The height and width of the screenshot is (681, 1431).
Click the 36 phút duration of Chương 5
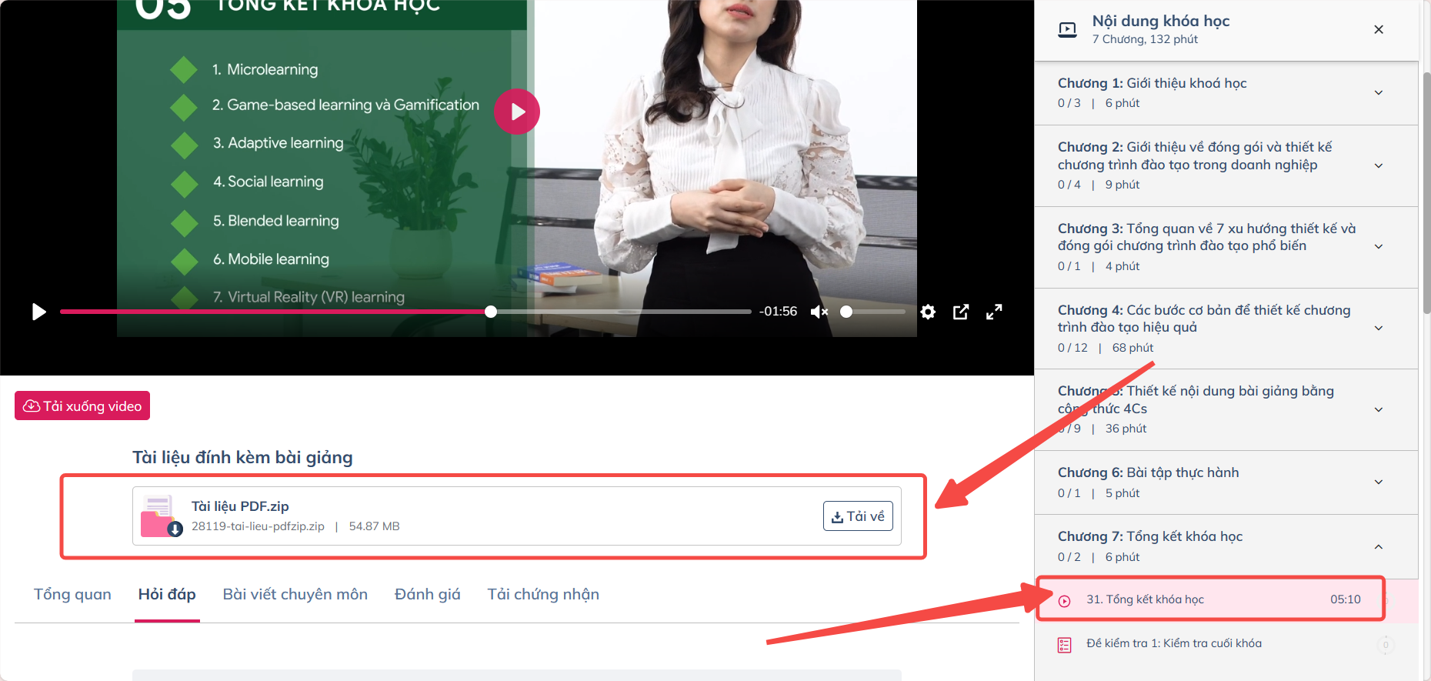tap(1126, 429)
